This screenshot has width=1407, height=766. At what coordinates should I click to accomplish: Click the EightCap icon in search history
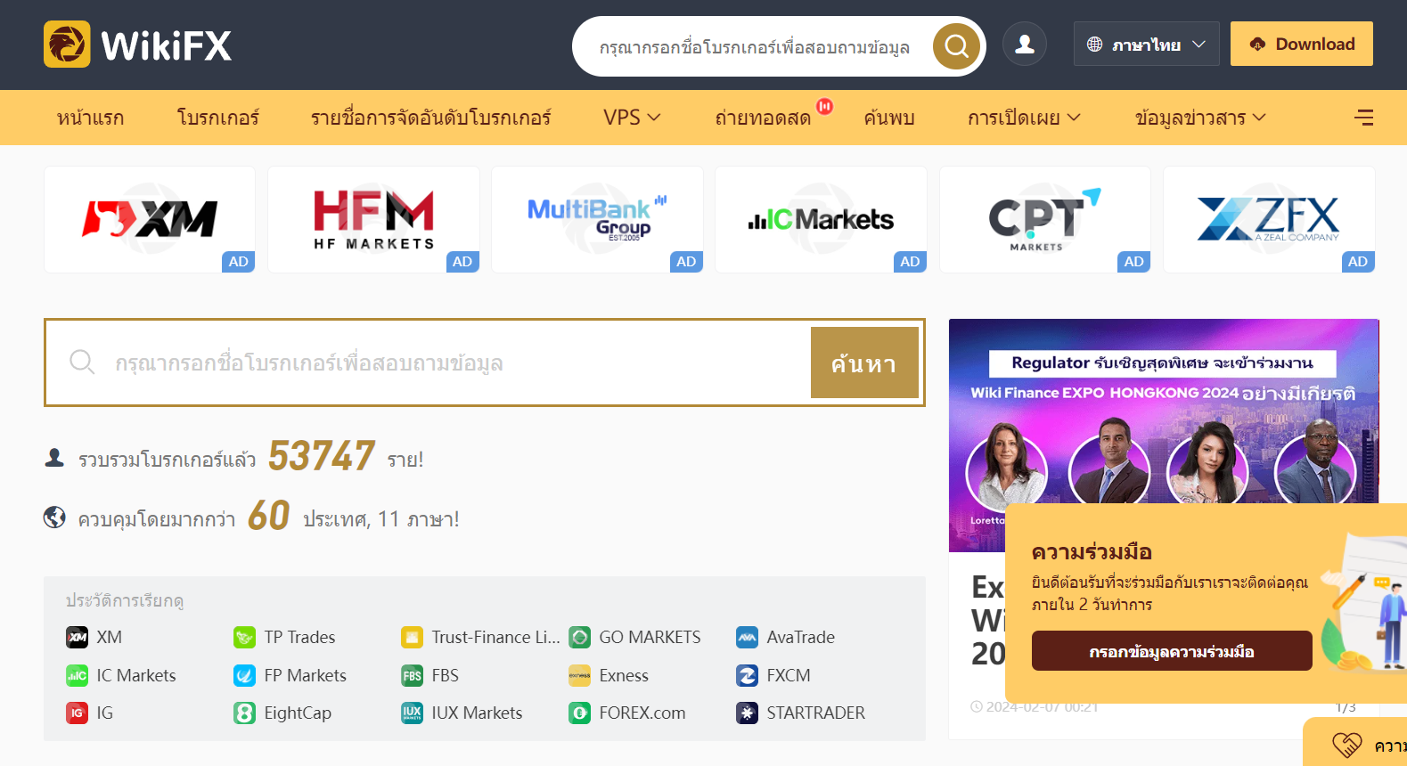point(244,713)
